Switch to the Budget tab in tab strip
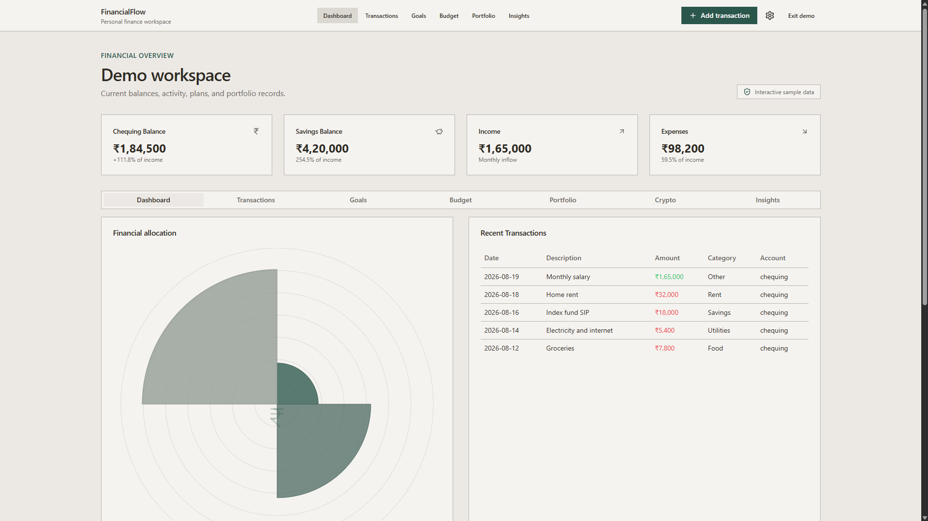Screen dimensions: 928x521 pos(460,200)
